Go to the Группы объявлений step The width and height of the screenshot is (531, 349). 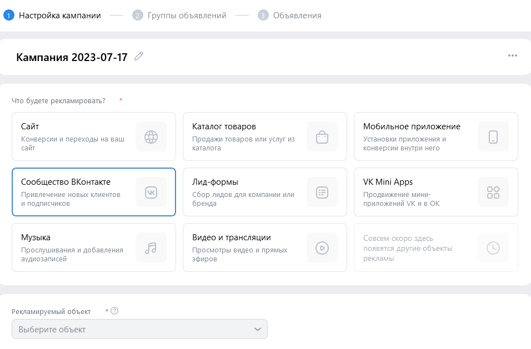(x=187, y=16)
